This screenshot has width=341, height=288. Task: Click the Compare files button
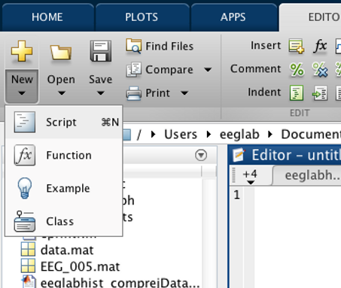160,69
